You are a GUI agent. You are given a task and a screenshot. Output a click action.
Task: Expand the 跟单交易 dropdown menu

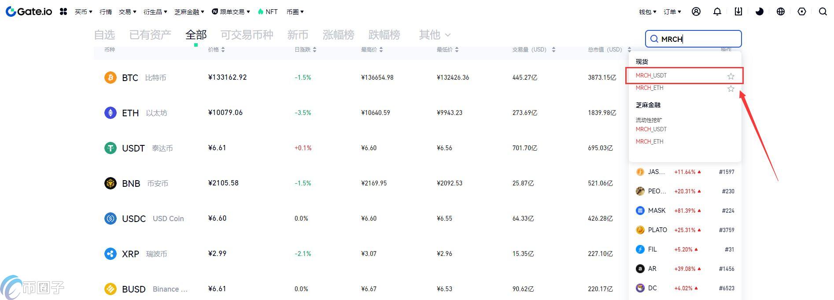231,12
